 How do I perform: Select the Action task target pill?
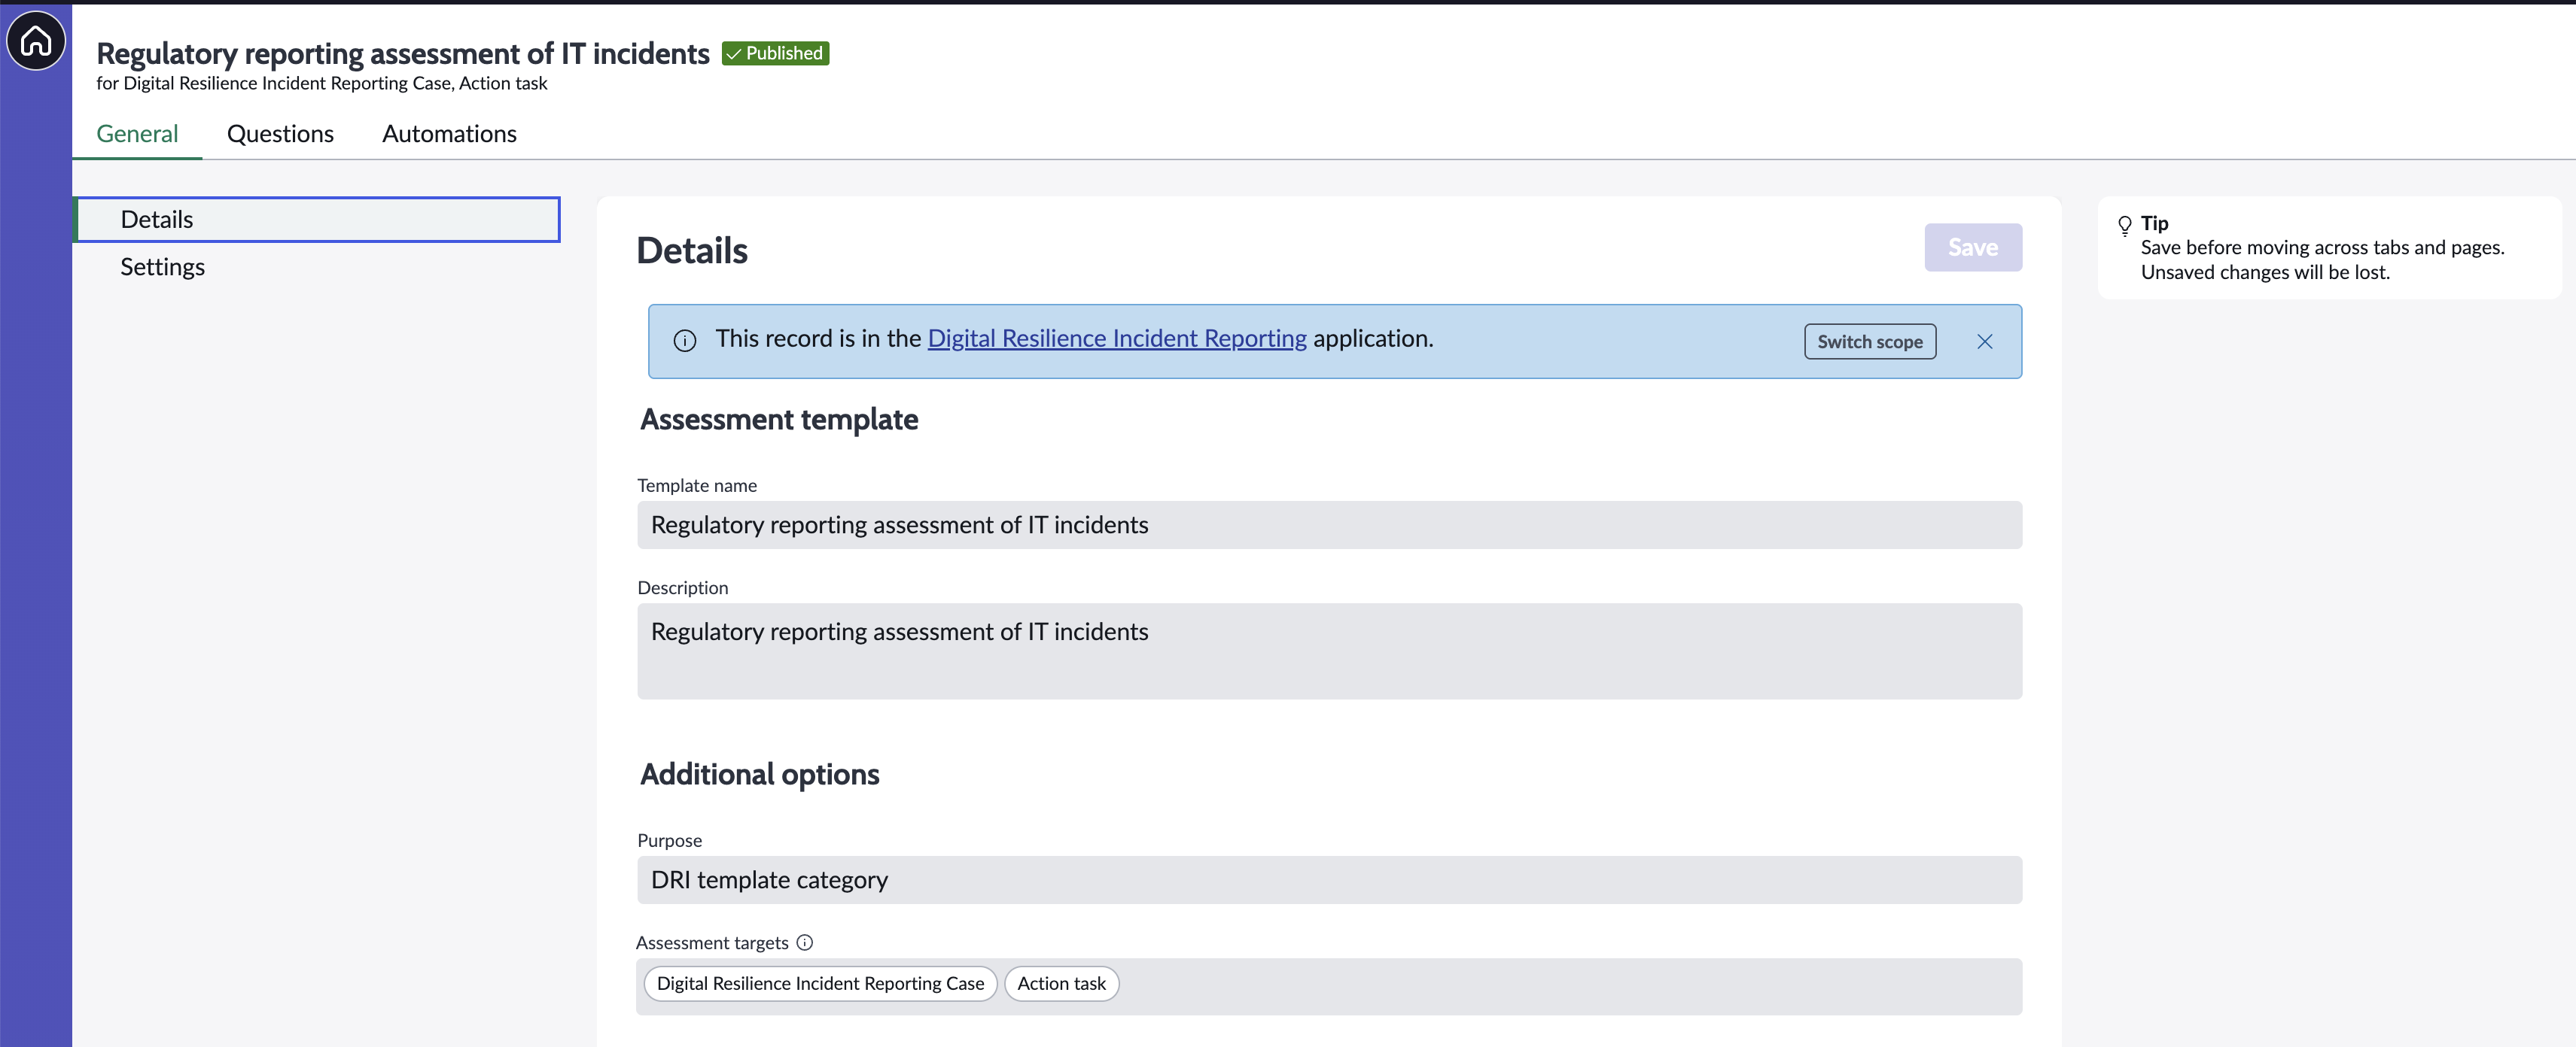pos(1061,983)
